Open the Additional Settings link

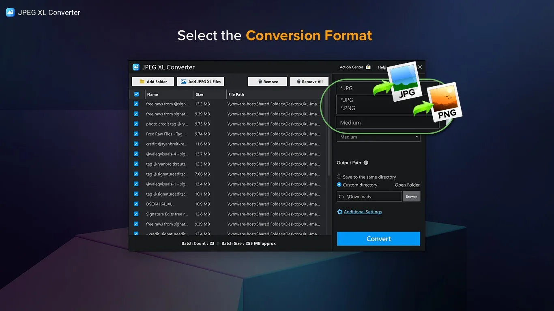[x=363, y=212]
